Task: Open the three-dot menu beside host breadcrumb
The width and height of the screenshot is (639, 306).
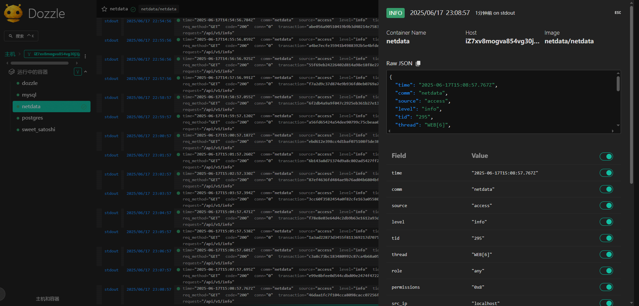Action: (x=85, y=56)
